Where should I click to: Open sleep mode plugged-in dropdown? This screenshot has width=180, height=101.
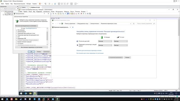point(121,45)
